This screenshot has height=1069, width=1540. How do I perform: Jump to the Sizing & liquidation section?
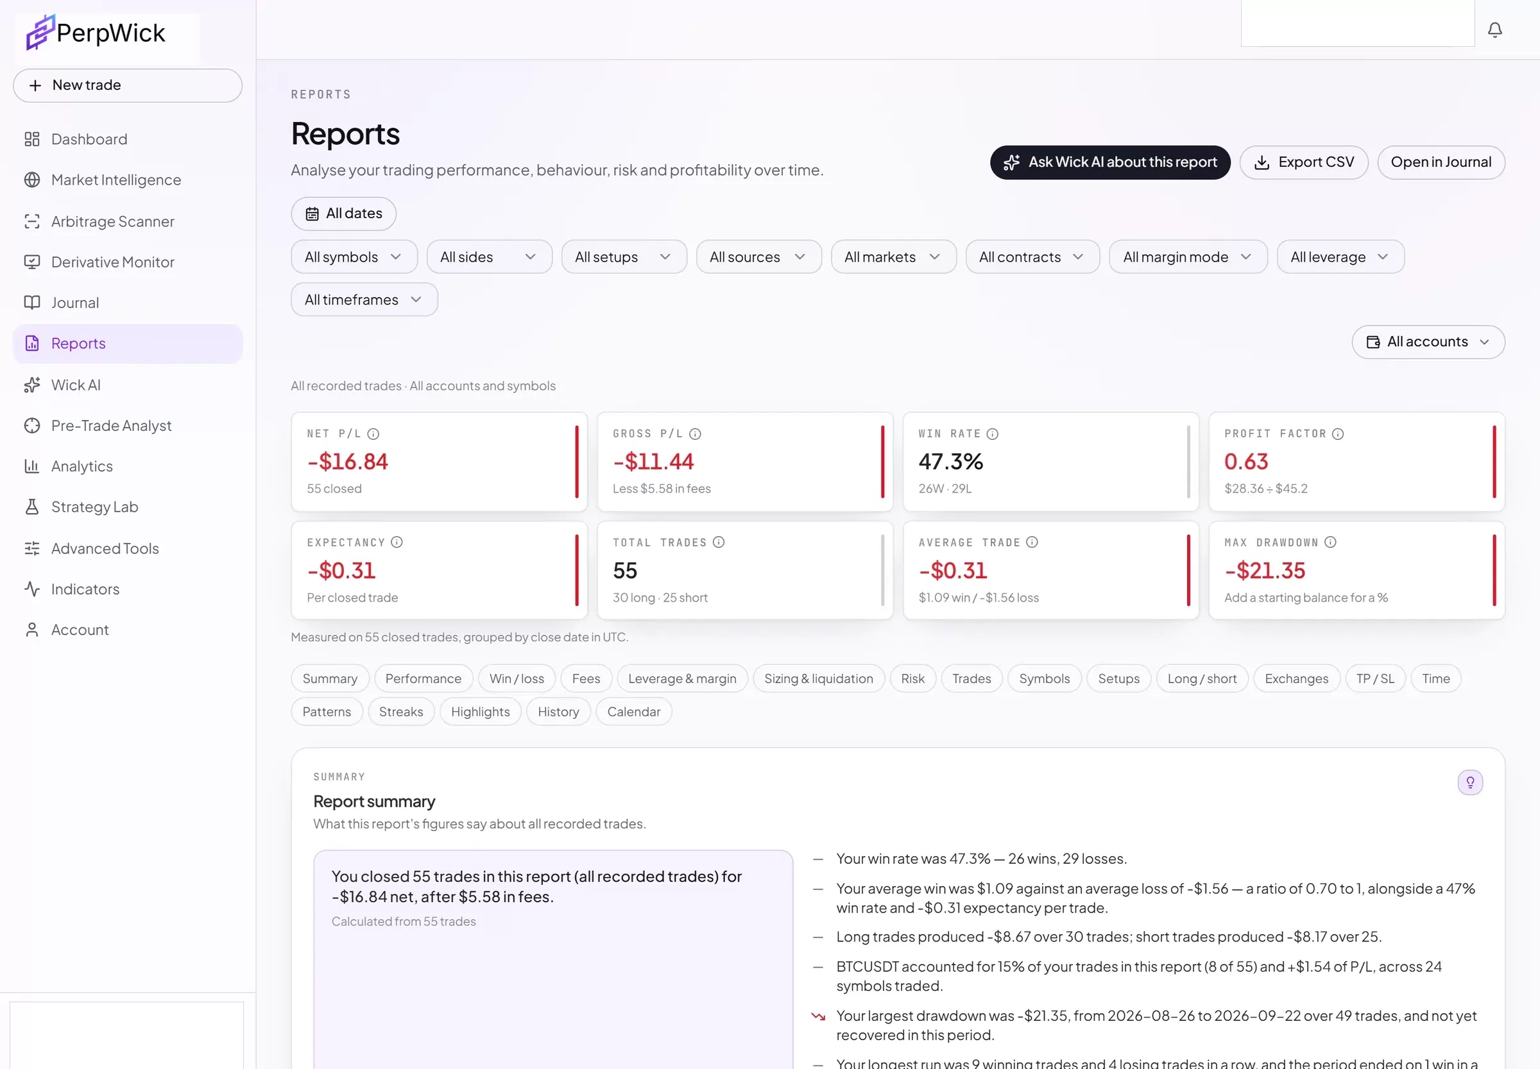(x=819, y=679)
